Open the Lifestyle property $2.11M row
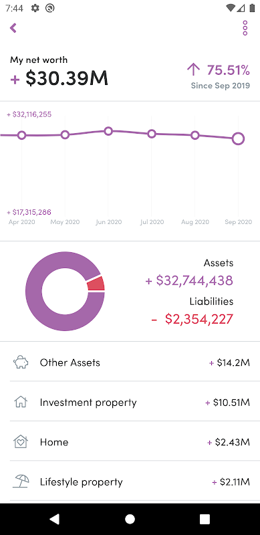This screenshot has height=535, width=260. [x=130, y=481]
